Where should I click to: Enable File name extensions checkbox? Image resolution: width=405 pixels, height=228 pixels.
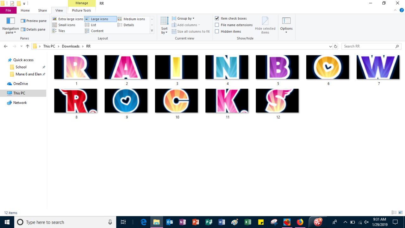click(x=217, y=25)
